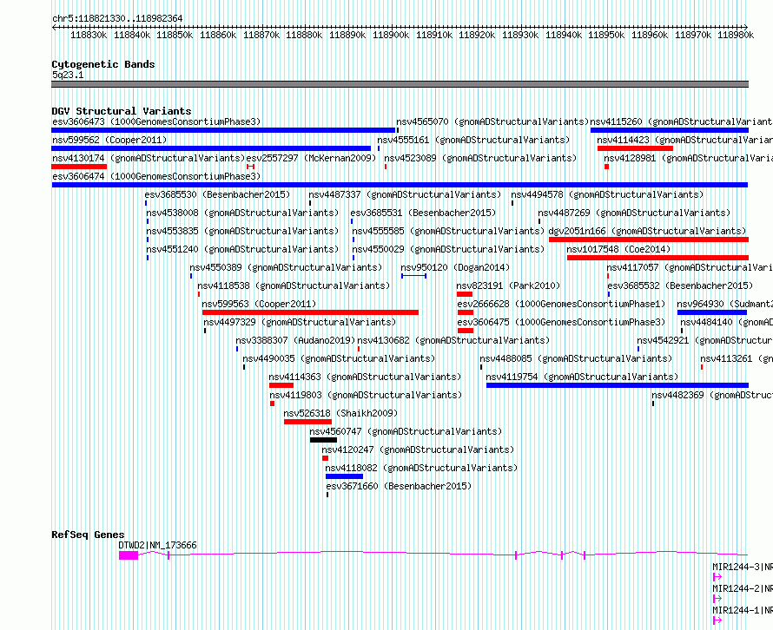Select the nsv4487269 variant label
Viewport: 773px width, 630px height.
(x=634, y=213)
